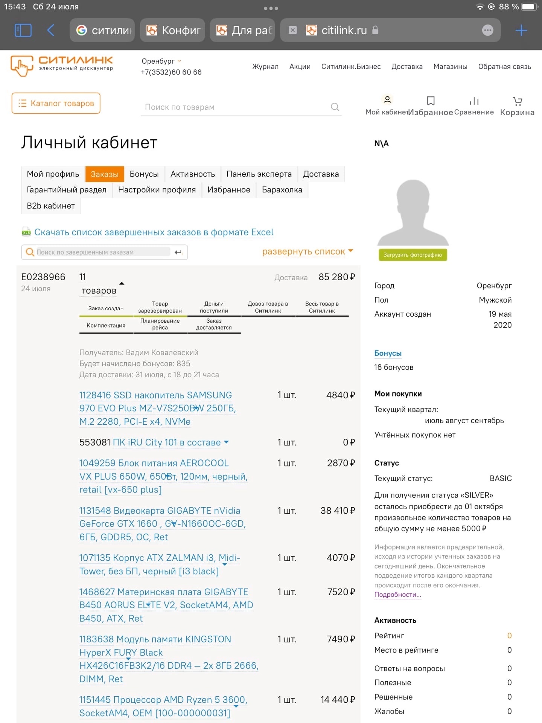Screen dimensions: 542x723
Task: Switch to the Google ситилинк tab
Action: (x=102, y=30)
